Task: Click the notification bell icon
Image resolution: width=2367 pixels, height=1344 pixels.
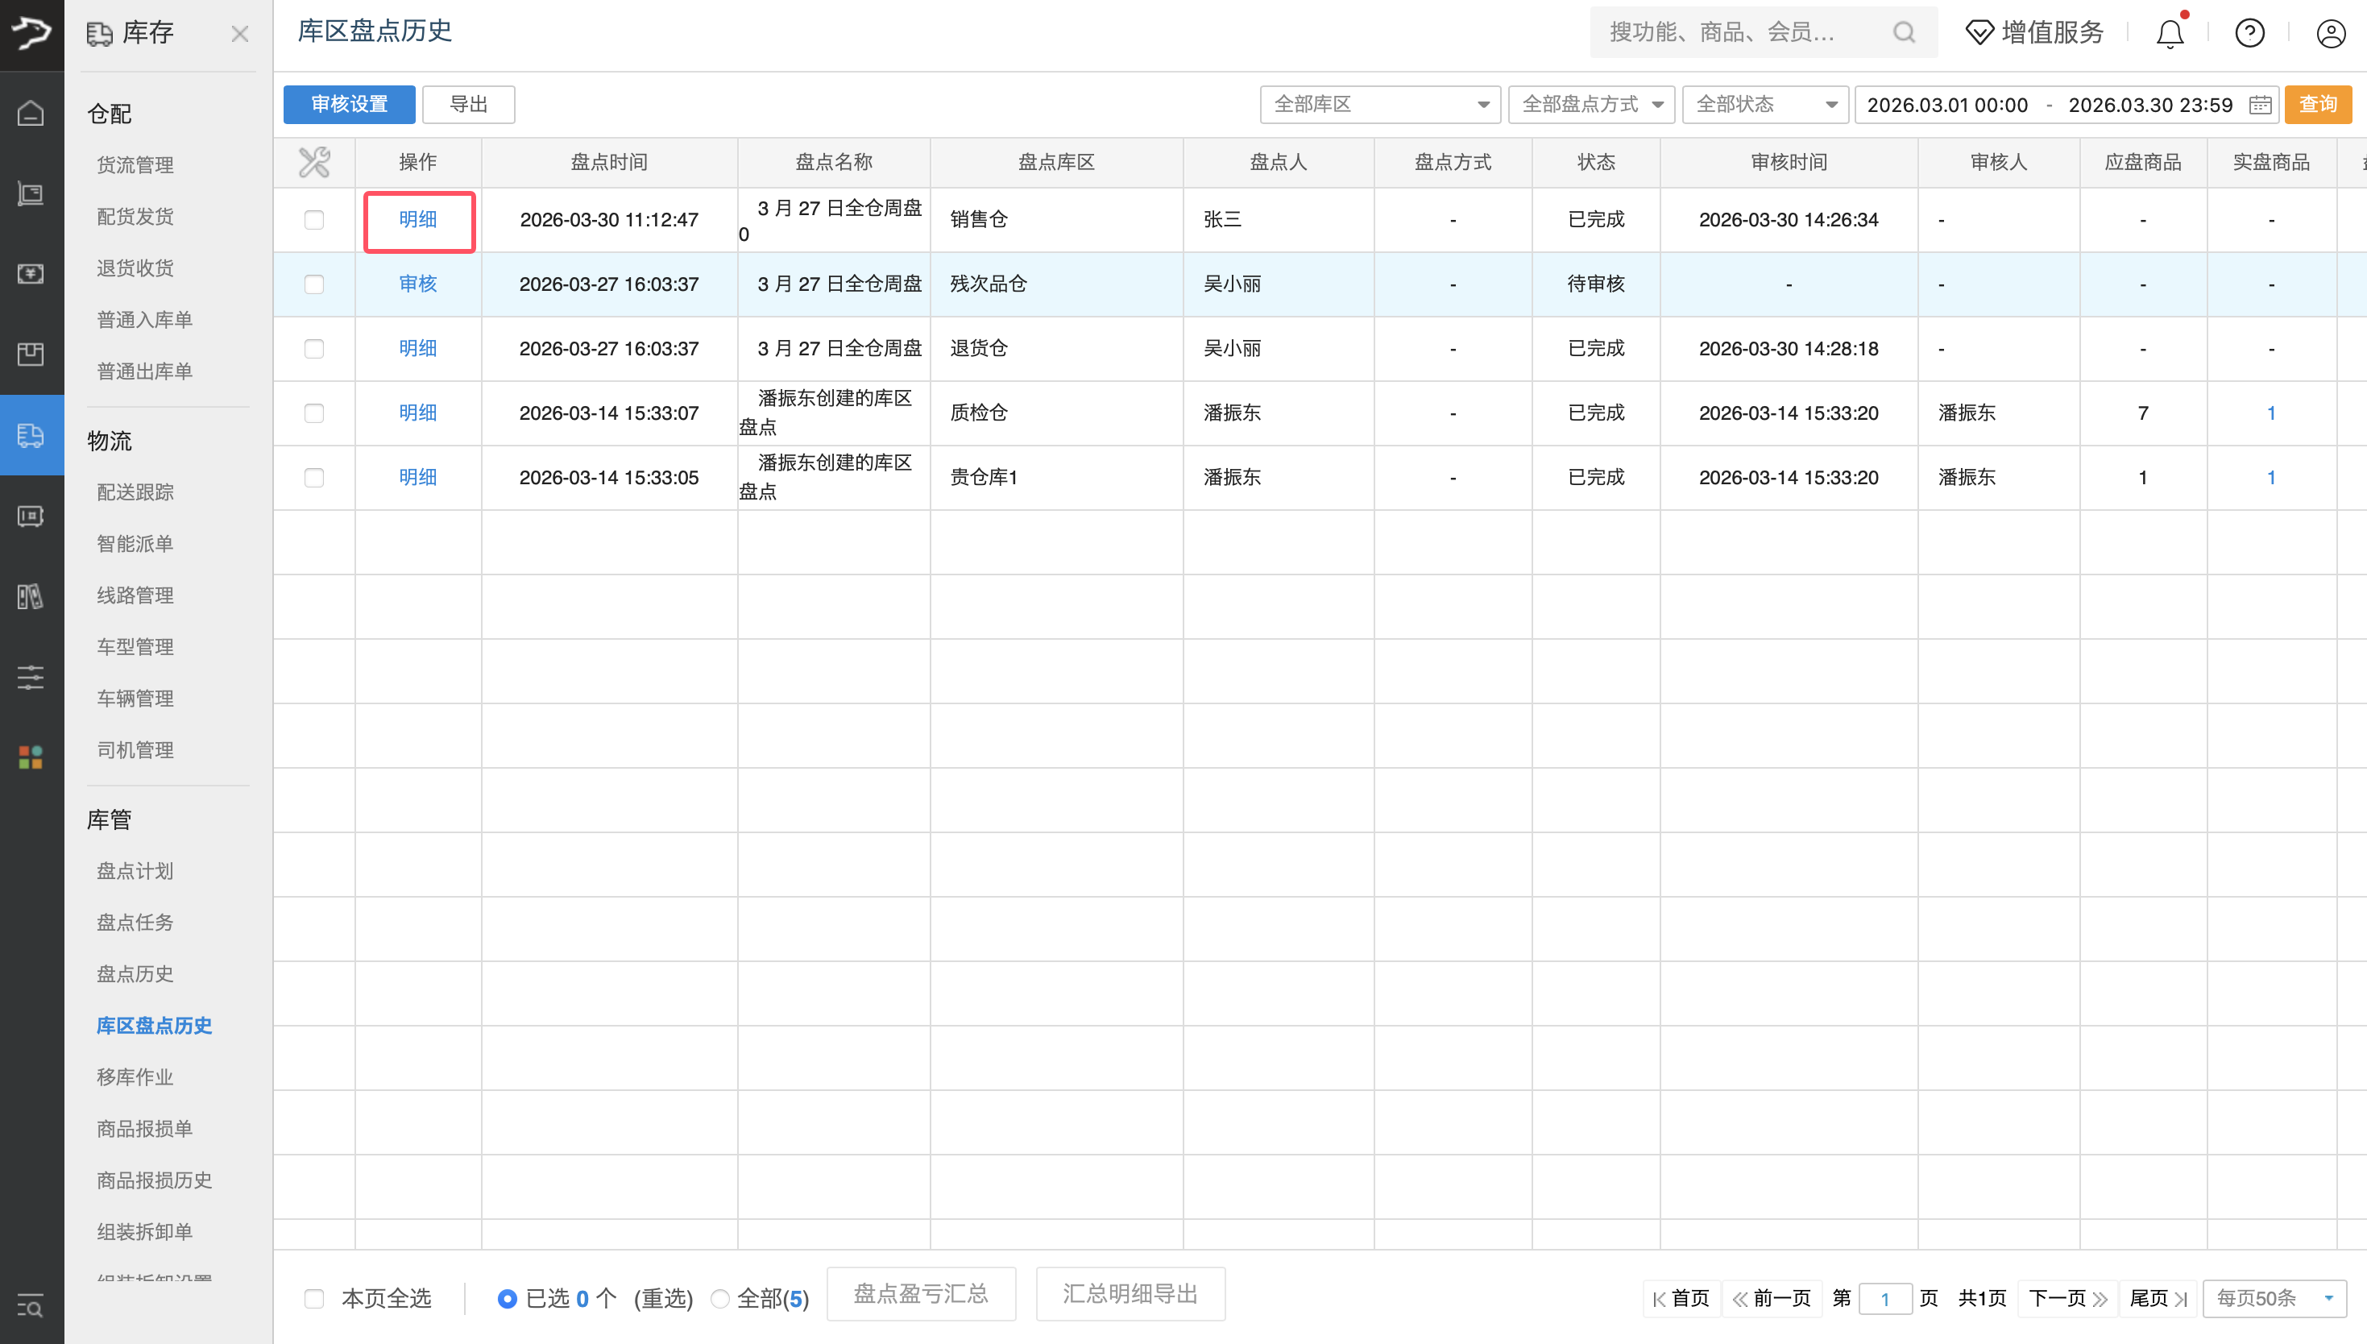Action: coord(2169,34)
